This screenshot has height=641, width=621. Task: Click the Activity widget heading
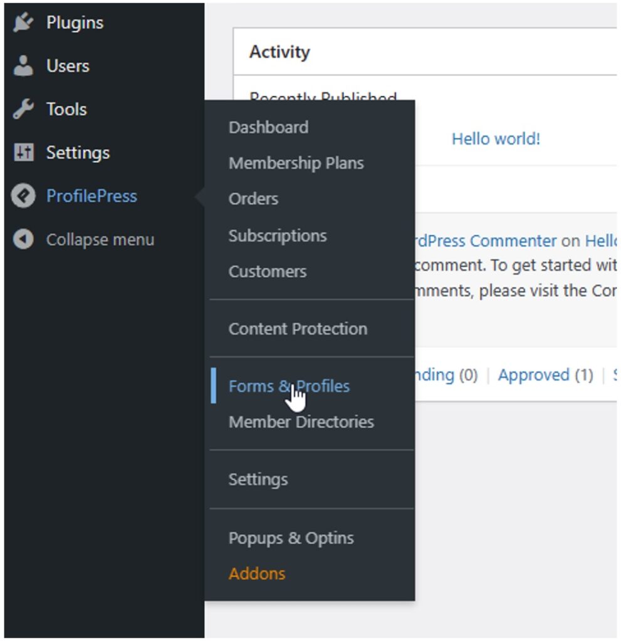[x=279, y=52]
